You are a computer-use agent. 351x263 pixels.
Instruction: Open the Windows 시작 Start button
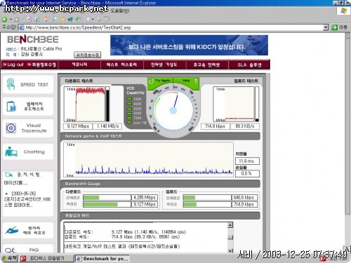coord(9,258)
